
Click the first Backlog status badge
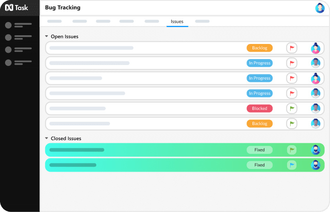259,48
